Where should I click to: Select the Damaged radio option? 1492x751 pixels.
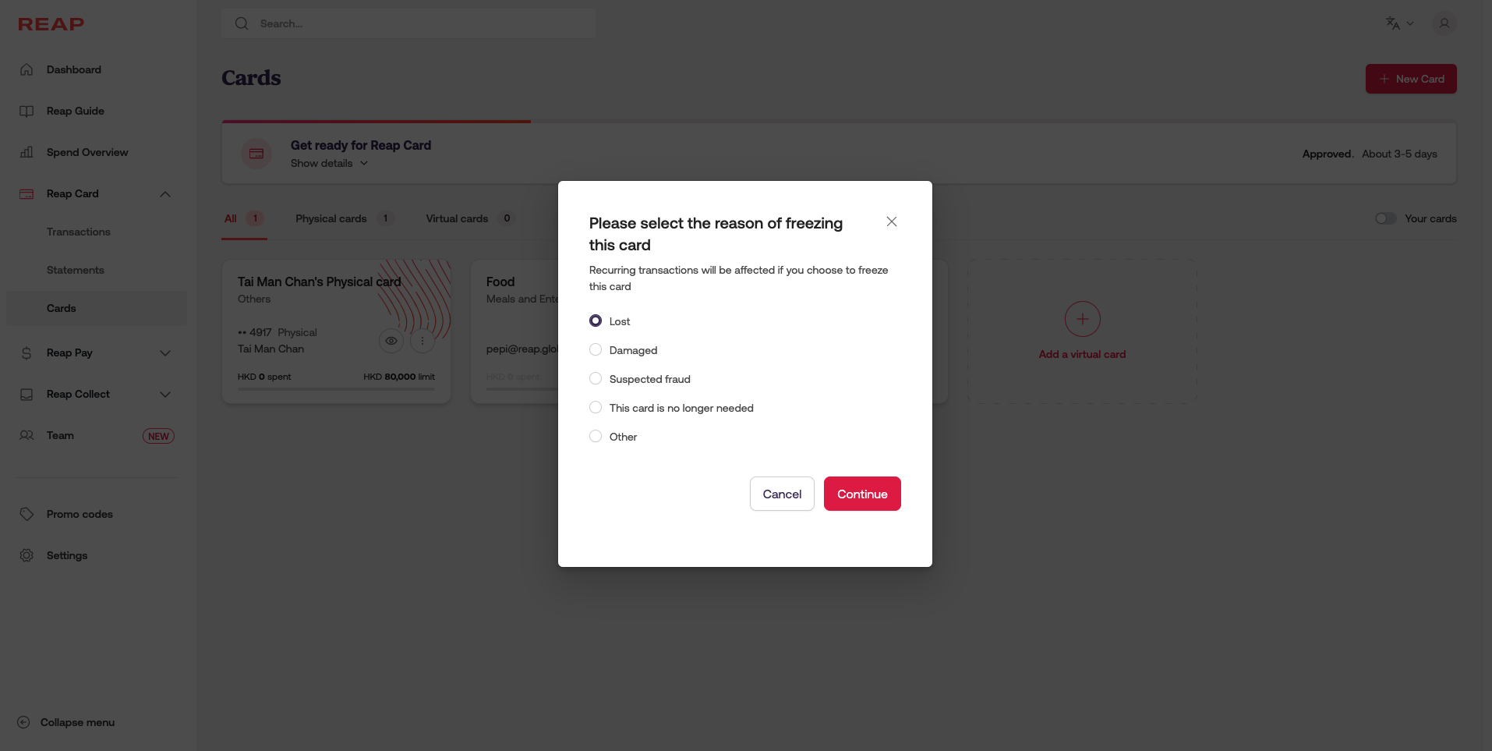point(596,350)
